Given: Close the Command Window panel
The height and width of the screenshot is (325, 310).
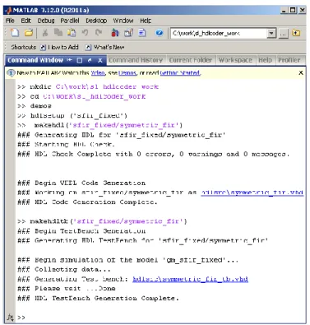Looking at the screenshot, I should (100, 60).
